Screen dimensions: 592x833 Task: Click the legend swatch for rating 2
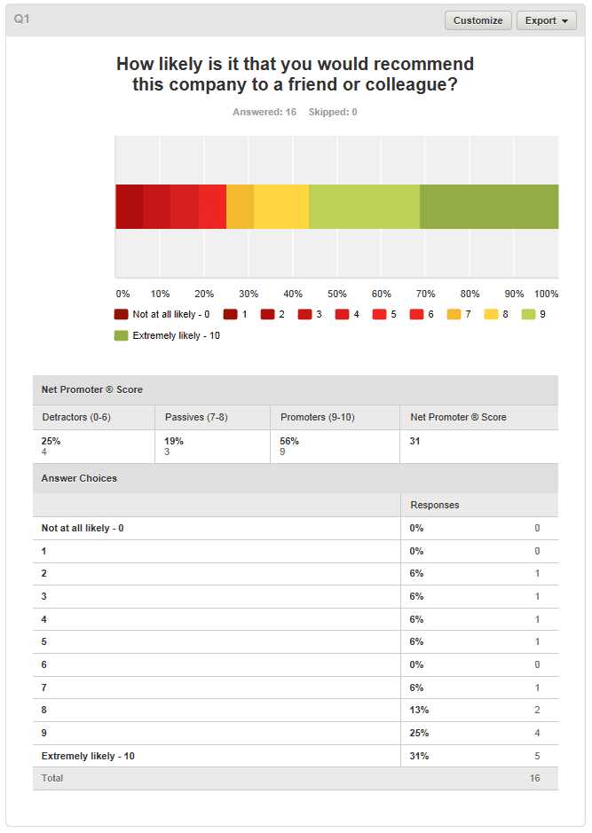(268, 314)
